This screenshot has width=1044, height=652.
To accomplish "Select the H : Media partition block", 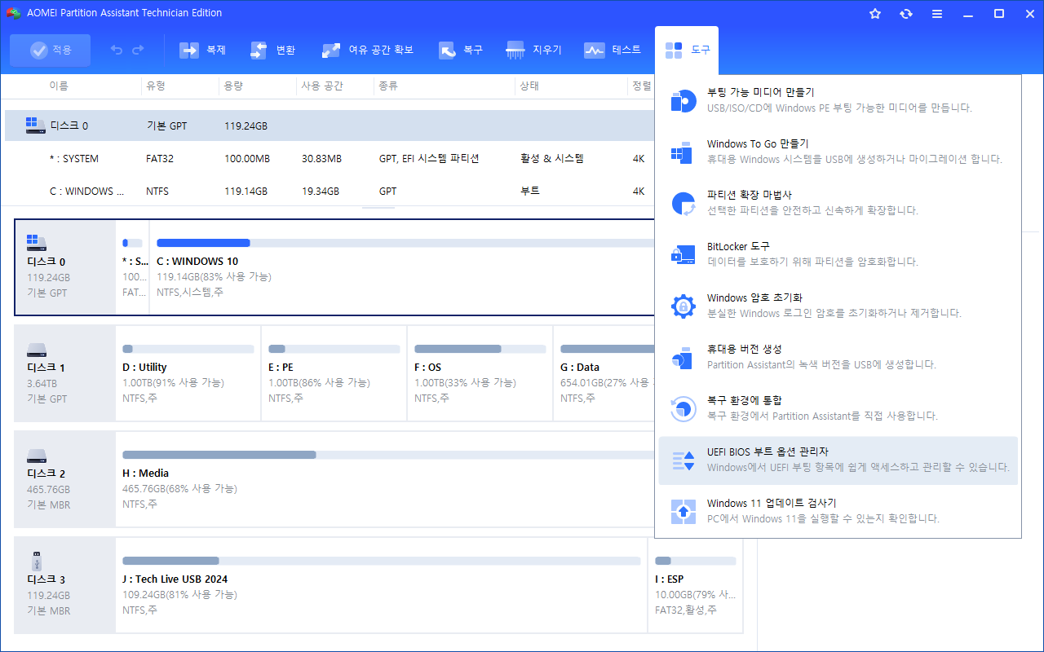I will point(385,478).
